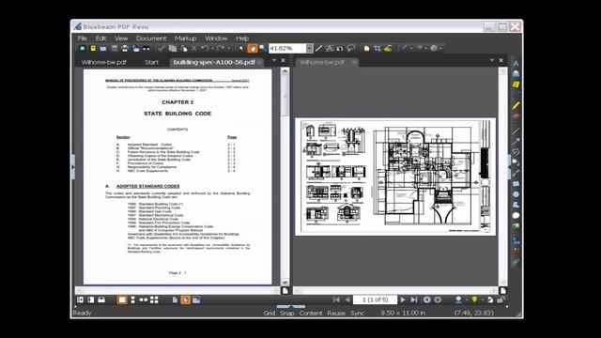The height and width of the screenshot is (338, 601).
Task: Enable single page view mode
Action: [x=122, y=300]
